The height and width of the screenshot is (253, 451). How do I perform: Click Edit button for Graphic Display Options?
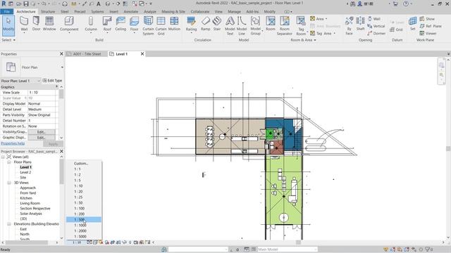[41, 138]
